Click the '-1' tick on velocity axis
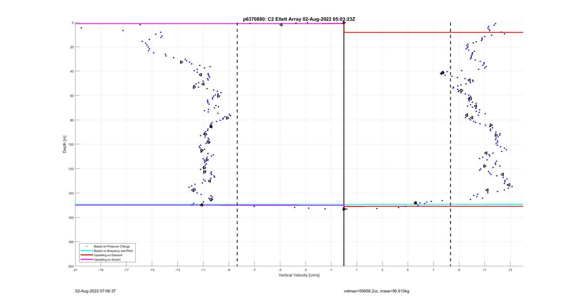The image size is (578, 299). tap(331, 270)
